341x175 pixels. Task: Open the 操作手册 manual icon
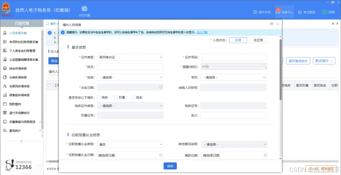coord(255,12)
